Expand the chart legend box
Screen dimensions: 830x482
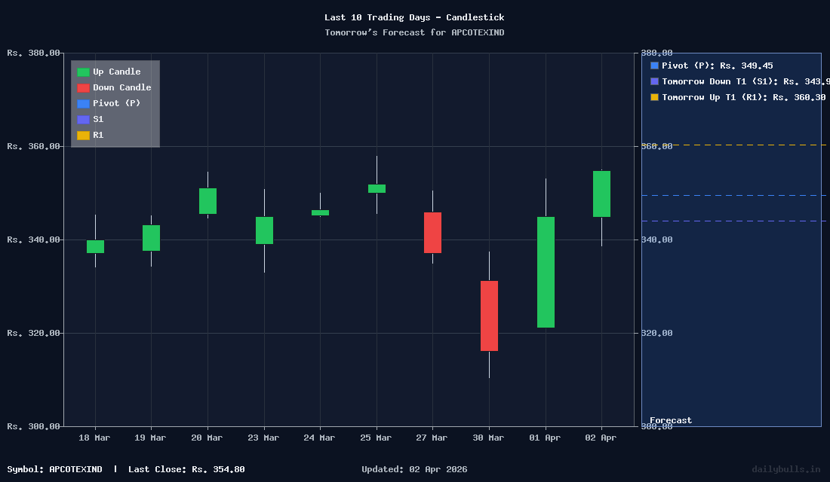click(x=115, y=103)
